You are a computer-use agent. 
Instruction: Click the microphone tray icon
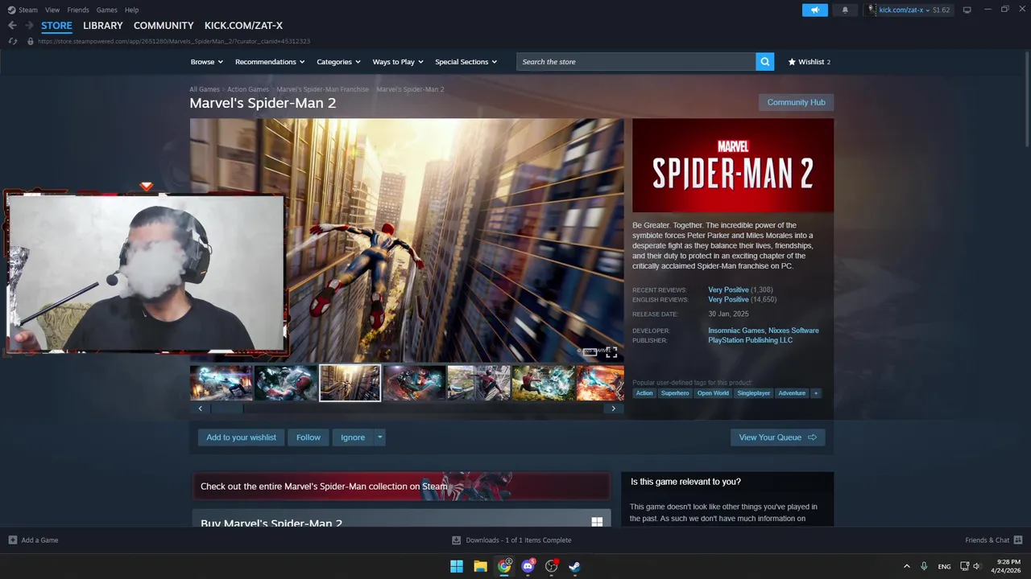click(924, 566)
